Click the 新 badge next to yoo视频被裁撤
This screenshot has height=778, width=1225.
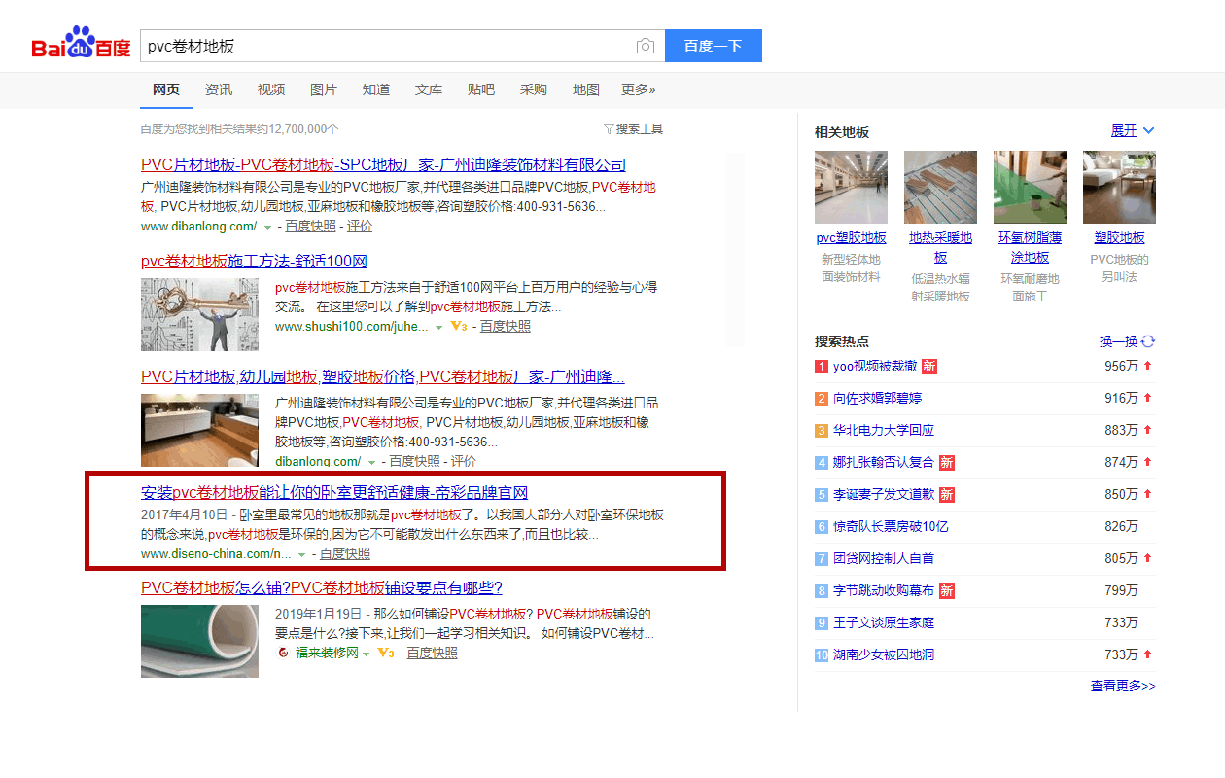[x=929, y=367]
